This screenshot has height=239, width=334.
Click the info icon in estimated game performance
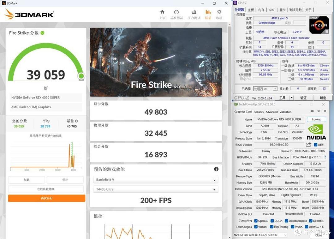216,169
